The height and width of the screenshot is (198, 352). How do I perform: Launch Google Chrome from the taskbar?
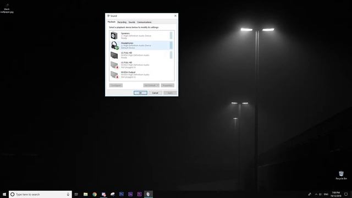(x=95, y=194)
